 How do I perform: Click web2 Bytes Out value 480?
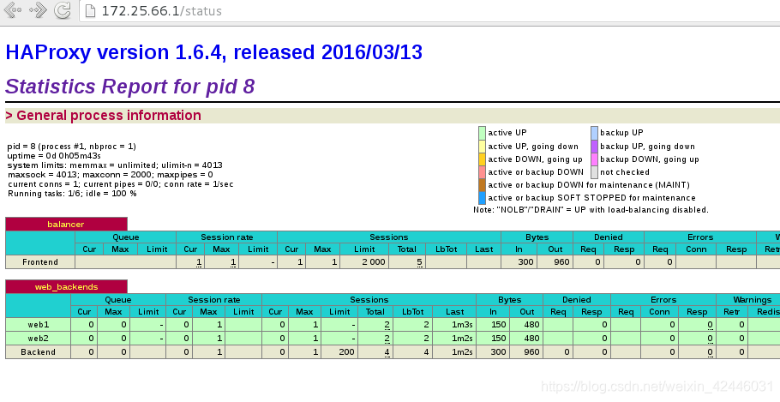click(x=531, y=339)
